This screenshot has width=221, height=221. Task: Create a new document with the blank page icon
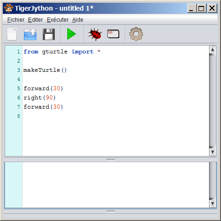click(12, 34)
